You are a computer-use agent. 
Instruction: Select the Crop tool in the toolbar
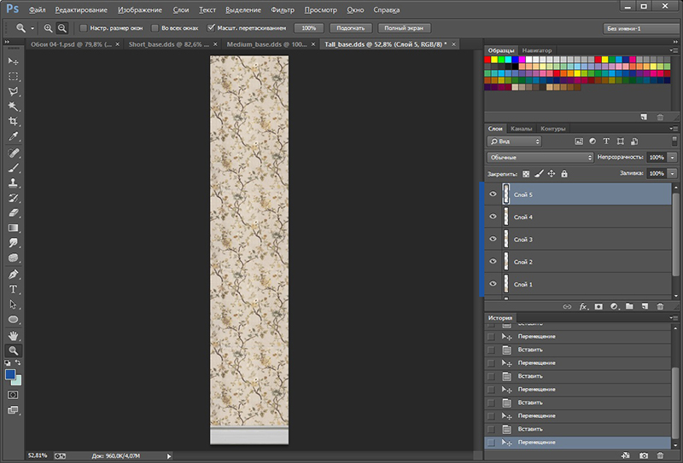click(x=14, y=121)
